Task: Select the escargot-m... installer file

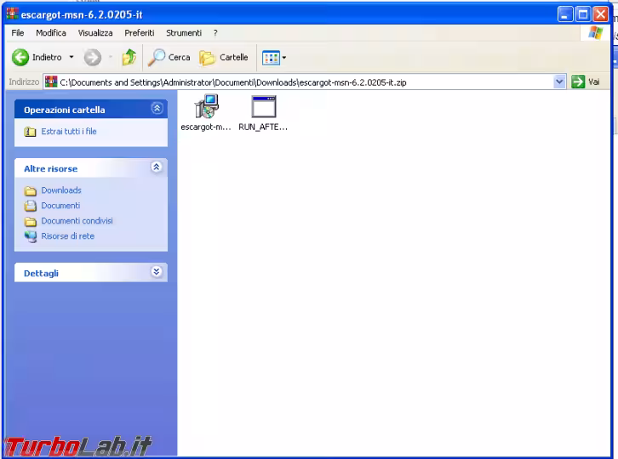Action: 206,112
